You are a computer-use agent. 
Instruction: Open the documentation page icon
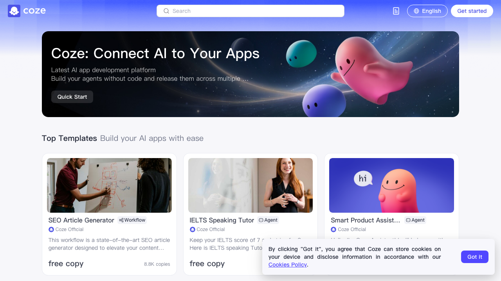pyautogui.click(x=396, y=11)
